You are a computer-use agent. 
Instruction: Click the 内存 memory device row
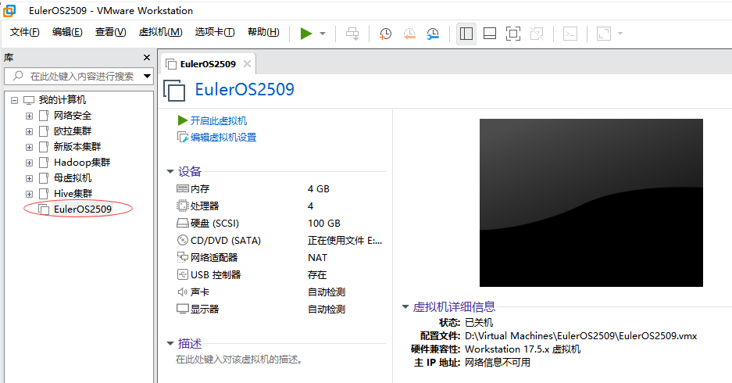[x=279, y=188]
